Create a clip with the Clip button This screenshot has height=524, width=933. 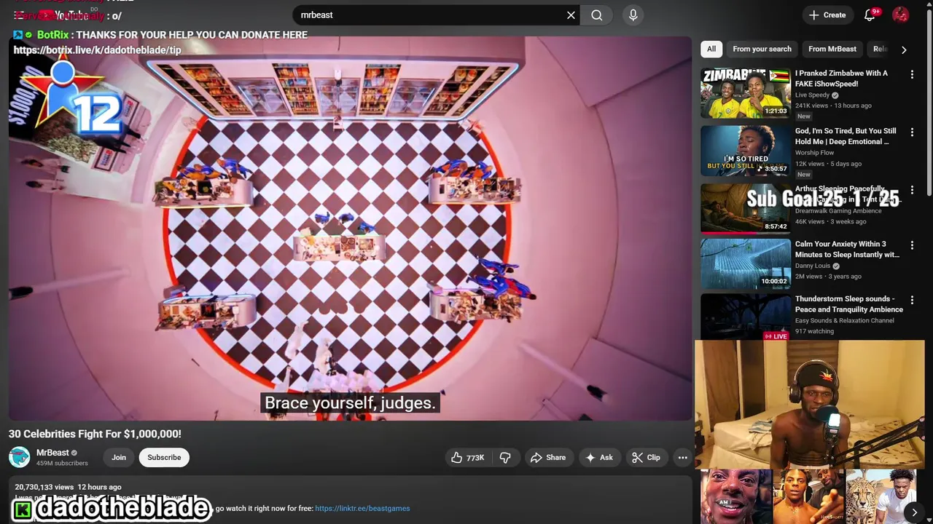point(646,458)
